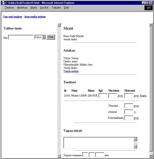The width and height of the screenshot is (154, 159).
Task: Open the Muokkaa menu
Action: point(22,8)
